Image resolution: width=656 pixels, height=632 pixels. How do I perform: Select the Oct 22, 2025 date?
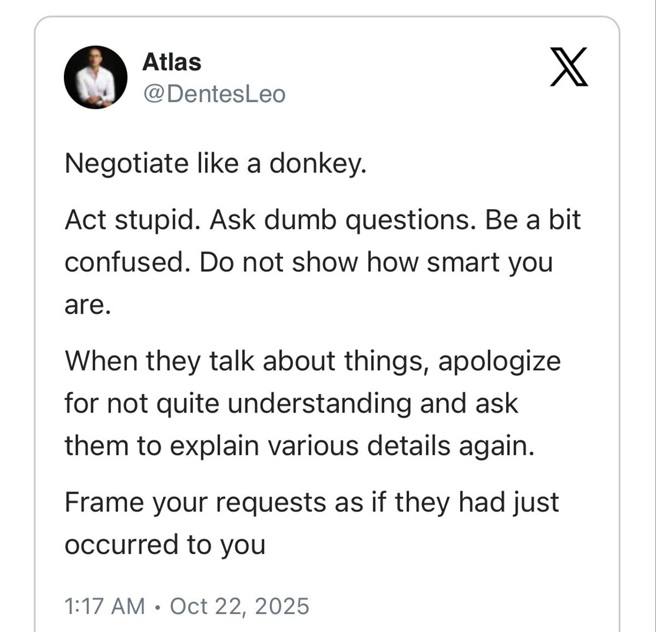239,606
